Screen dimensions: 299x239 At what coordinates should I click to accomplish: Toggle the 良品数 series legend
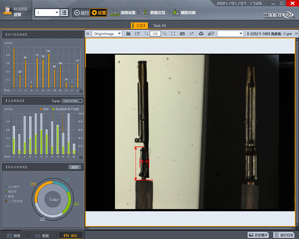point(58,109)
